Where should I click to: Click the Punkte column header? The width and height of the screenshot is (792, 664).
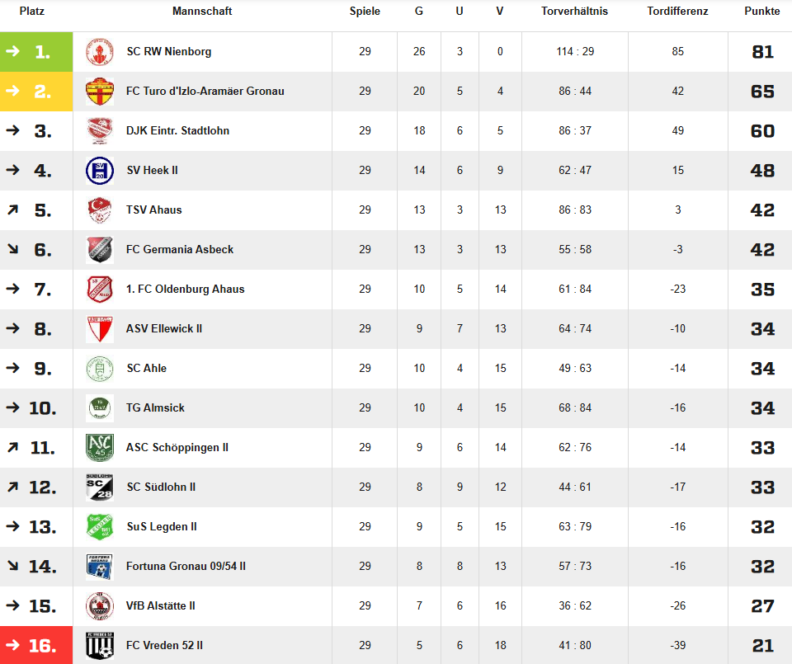point(761,11)
